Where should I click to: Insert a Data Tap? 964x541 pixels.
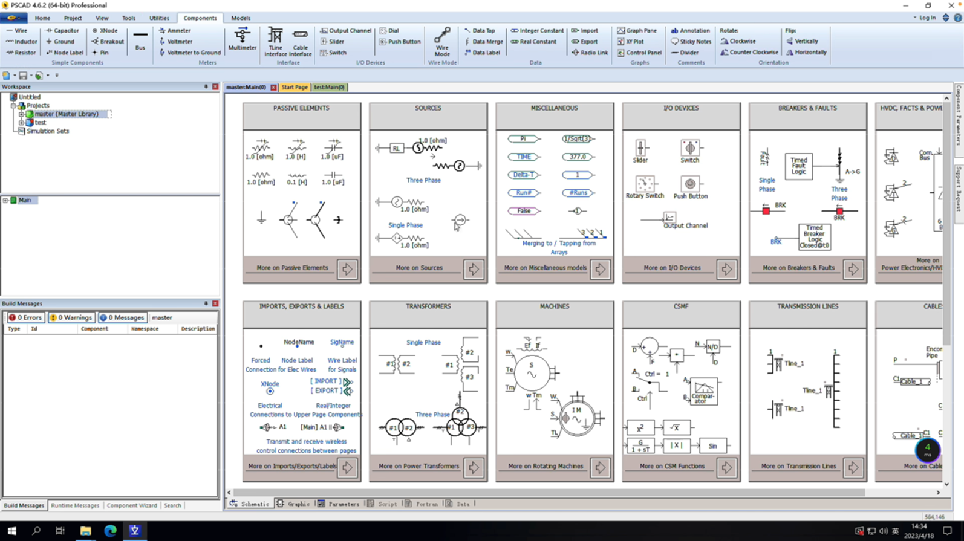pos(480,30)
